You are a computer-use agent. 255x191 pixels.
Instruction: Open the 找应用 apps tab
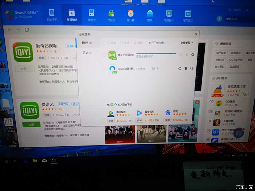tap(111, 16)
